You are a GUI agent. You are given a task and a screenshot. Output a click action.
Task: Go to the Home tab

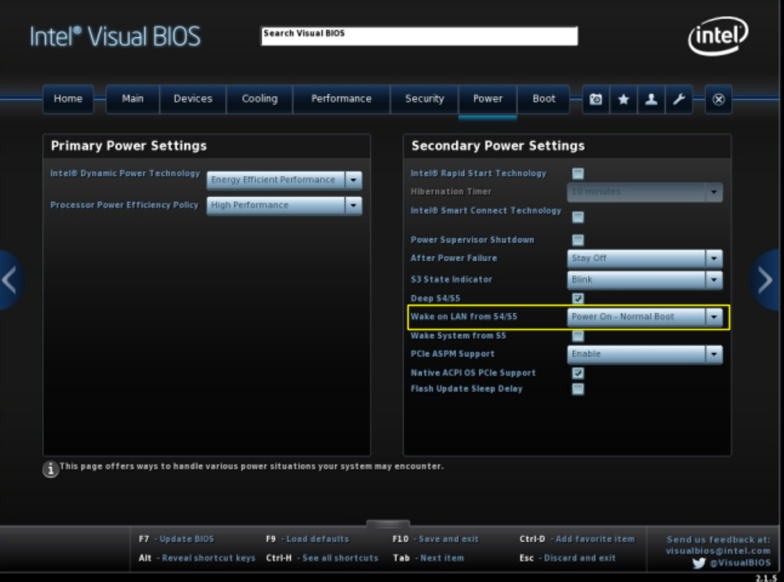pyautogui.click(x=68, y=99)
